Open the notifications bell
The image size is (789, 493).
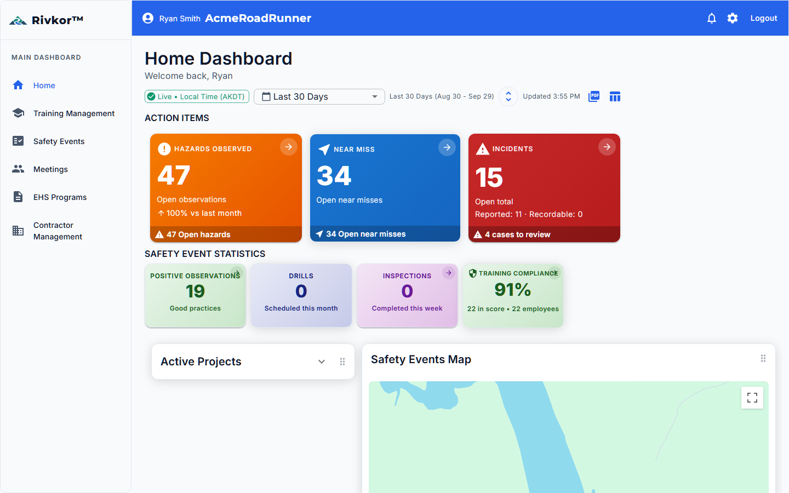coord(712,18)
